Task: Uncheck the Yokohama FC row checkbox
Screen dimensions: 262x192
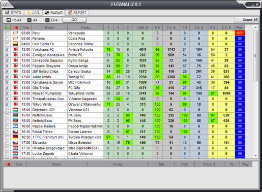Action: click(x=7, y=50)
